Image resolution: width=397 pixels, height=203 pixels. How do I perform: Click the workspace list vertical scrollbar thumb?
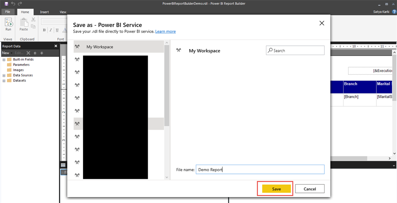pos(167,86)
